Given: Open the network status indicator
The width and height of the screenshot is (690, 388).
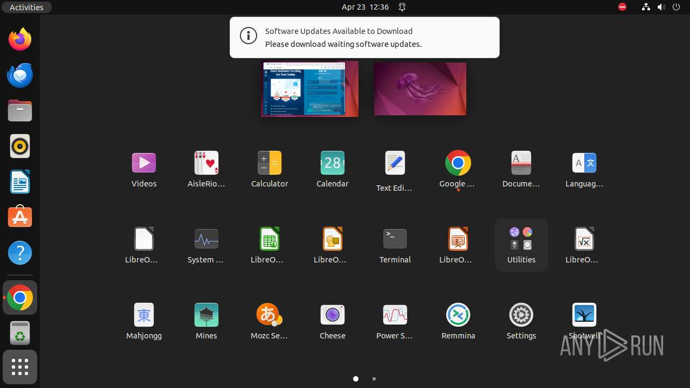Looking at the screenshot, I should 646,7.
